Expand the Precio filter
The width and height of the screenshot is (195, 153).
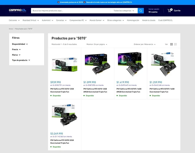[16, 49]
